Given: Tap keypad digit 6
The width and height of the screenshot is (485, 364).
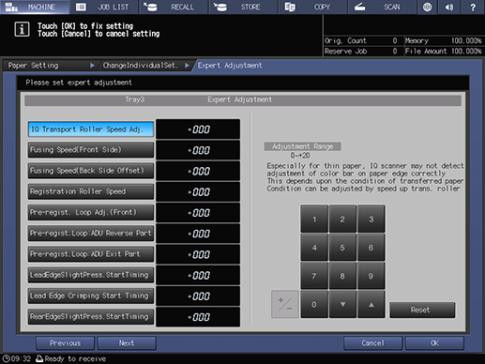Looking at the screenshot, I should click(x=371, y=248).
